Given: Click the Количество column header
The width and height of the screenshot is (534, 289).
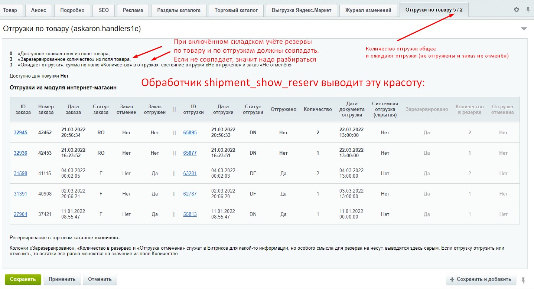Looking at the screenshot, I should click(318, 109).
